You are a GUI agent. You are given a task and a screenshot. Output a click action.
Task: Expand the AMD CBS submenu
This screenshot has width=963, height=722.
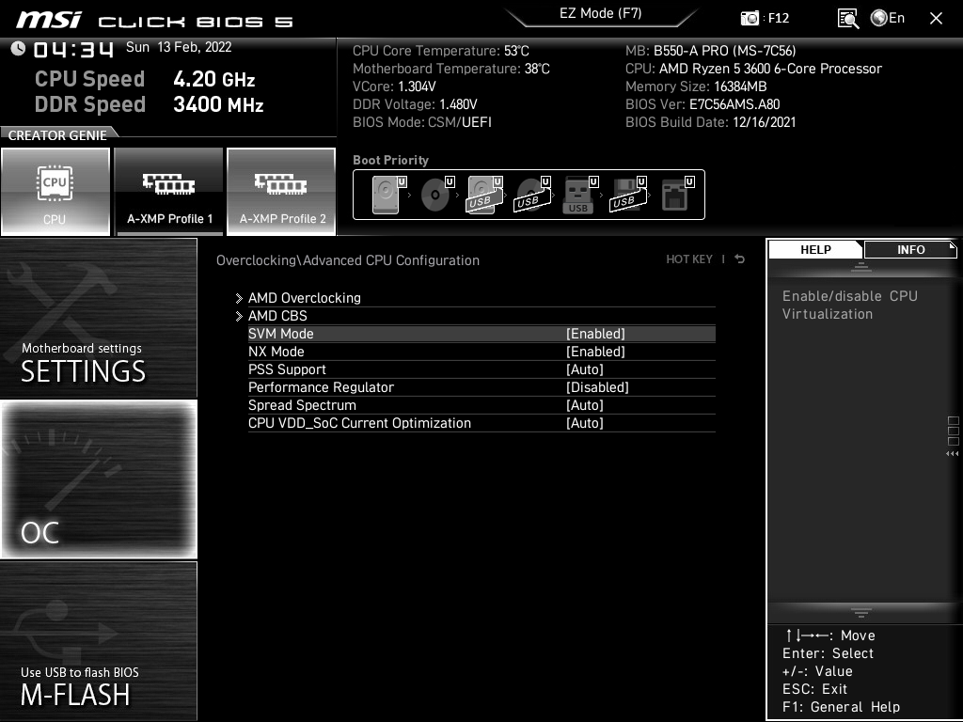coord(277,316)
